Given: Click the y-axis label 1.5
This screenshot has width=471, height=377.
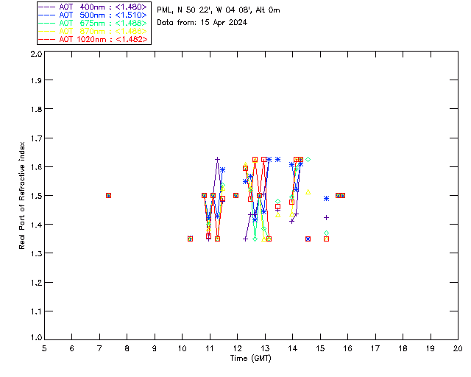Looking at the screenshot, I should [36, 196].
